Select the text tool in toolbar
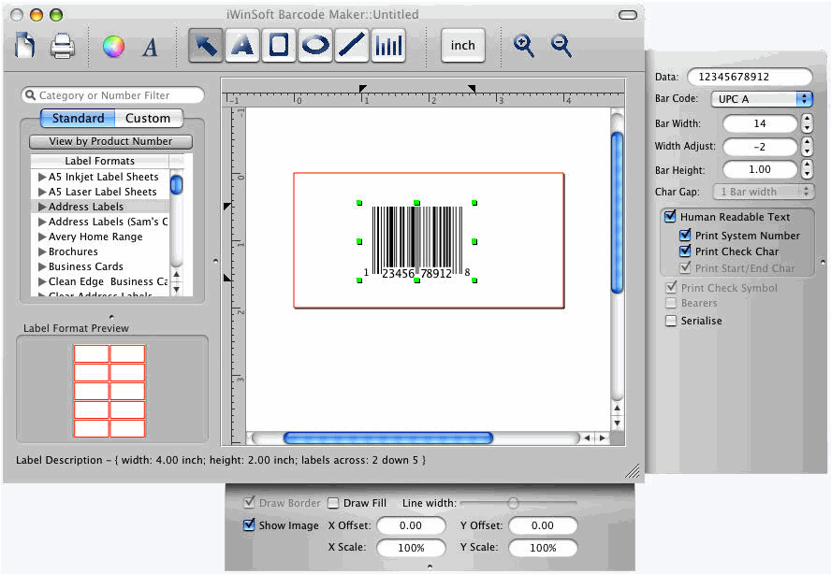 tap(242, 45)
